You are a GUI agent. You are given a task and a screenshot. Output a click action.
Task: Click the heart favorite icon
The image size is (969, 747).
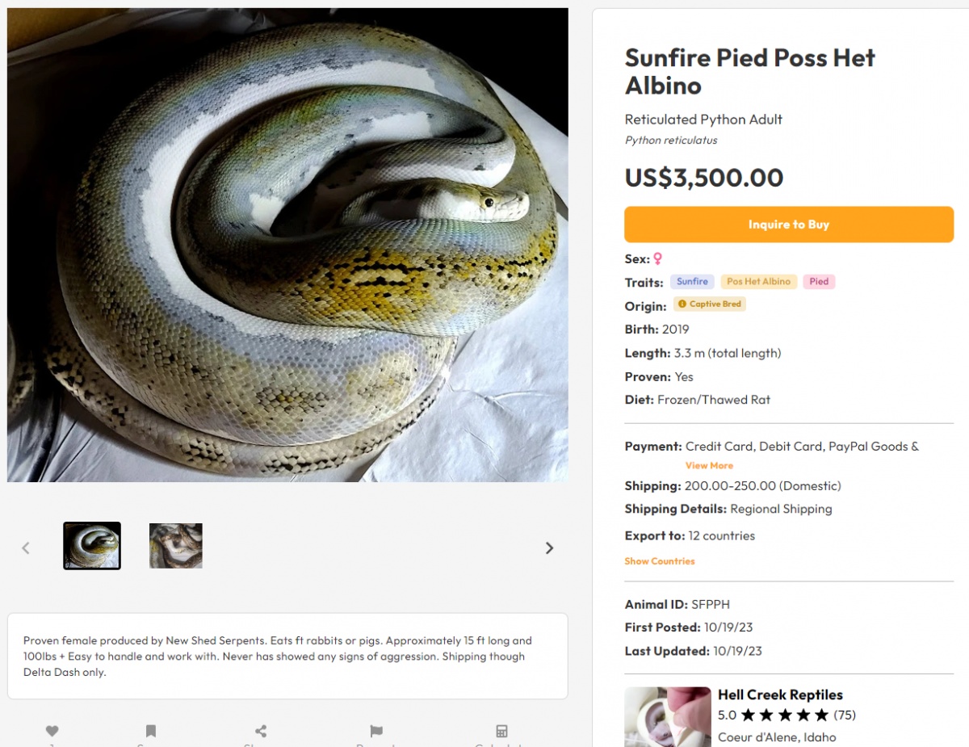(x=52, y=731)
